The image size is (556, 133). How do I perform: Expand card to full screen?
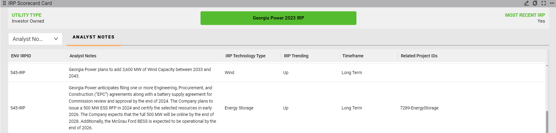(544, 3)
